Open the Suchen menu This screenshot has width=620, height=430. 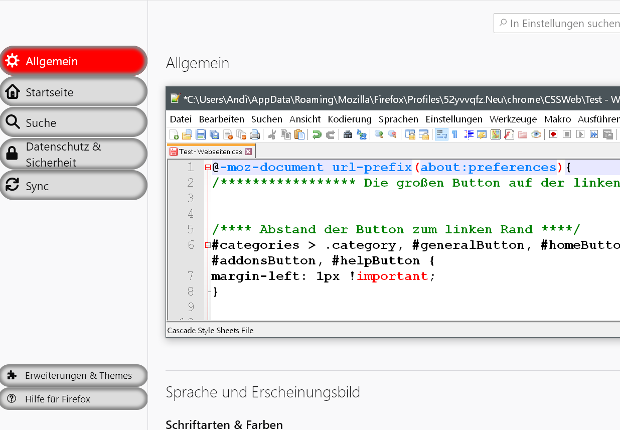click(267, 119)
